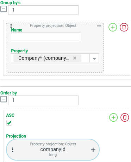
Task: Remove Company* selection with X icon
Action: point(75,58)
